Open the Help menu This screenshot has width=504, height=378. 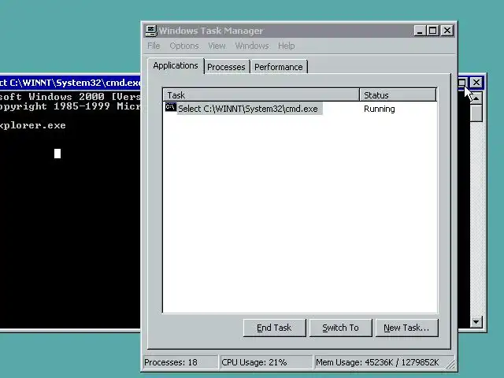pyautogui.click(x=287, y=46)
